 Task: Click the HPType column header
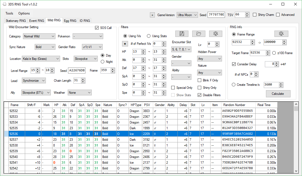(x=136, y=105)
